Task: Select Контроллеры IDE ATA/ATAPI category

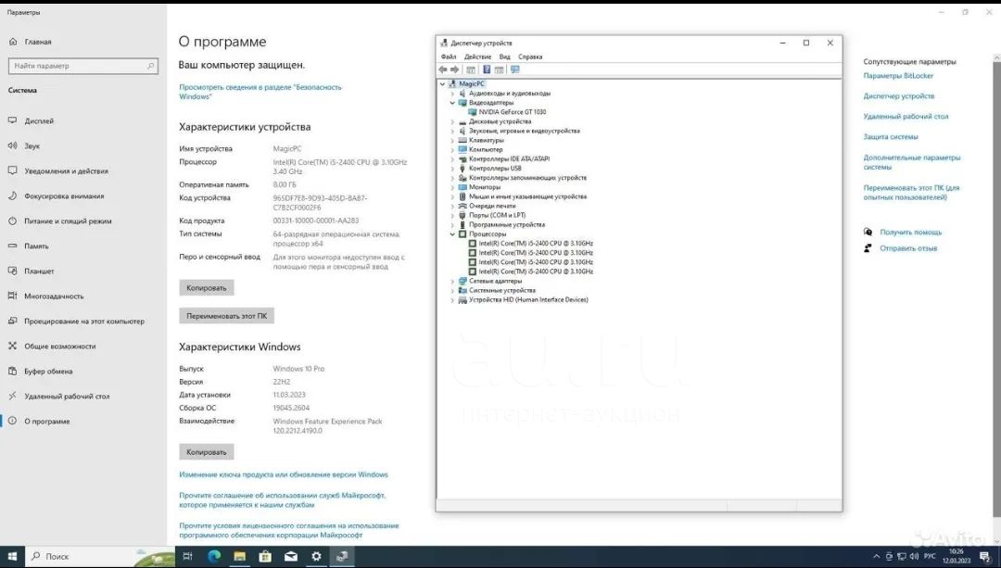Action: pos(509,159)
